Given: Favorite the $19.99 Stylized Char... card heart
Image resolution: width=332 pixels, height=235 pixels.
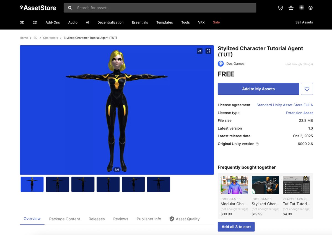Looking at the screenshot, I should 275,180.
